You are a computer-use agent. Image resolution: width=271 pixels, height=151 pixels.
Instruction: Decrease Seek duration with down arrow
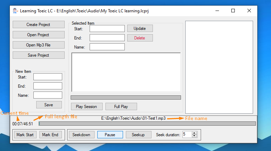pos(194,136)
